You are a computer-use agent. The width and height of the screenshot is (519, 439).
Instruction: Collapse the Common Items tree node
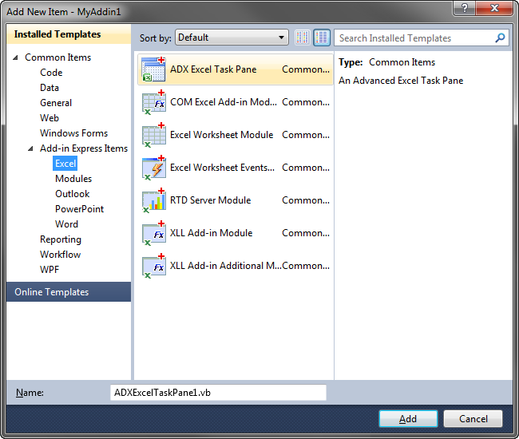click(15, 57)
